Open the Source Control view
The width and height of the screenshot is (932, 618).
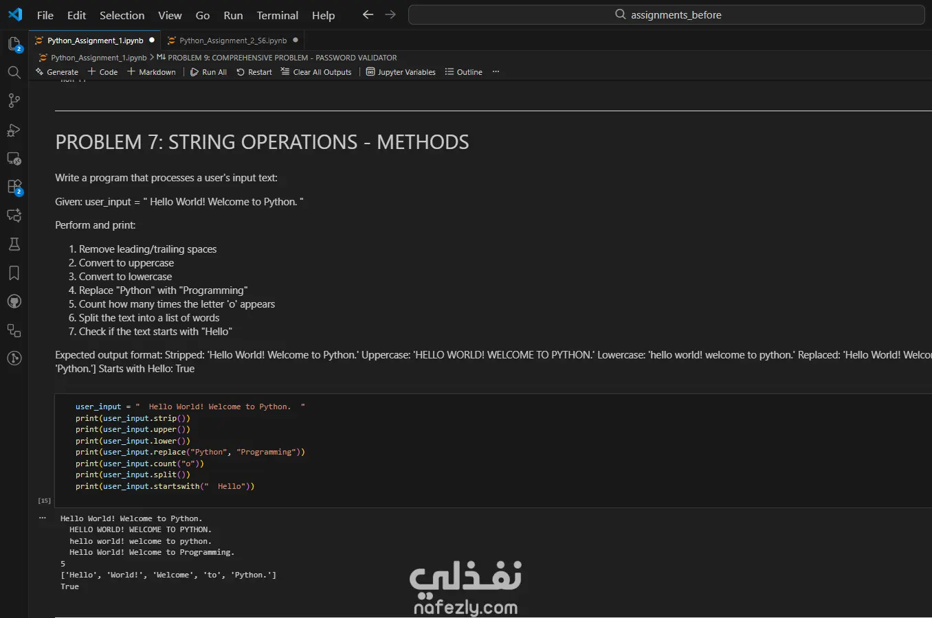coord(14,101)
